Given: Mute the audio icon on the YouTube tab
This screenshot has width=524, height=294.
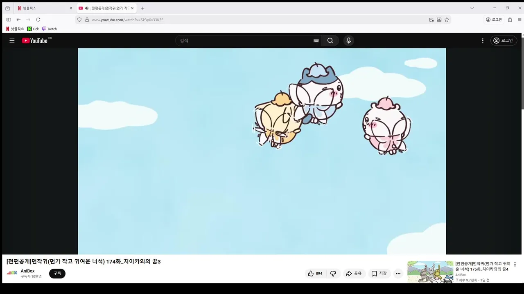Looking at the screenshot, I should pos(87,8).
